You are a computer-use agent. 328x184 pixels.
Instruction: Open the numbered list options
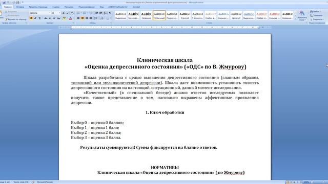tap(86, 13)
